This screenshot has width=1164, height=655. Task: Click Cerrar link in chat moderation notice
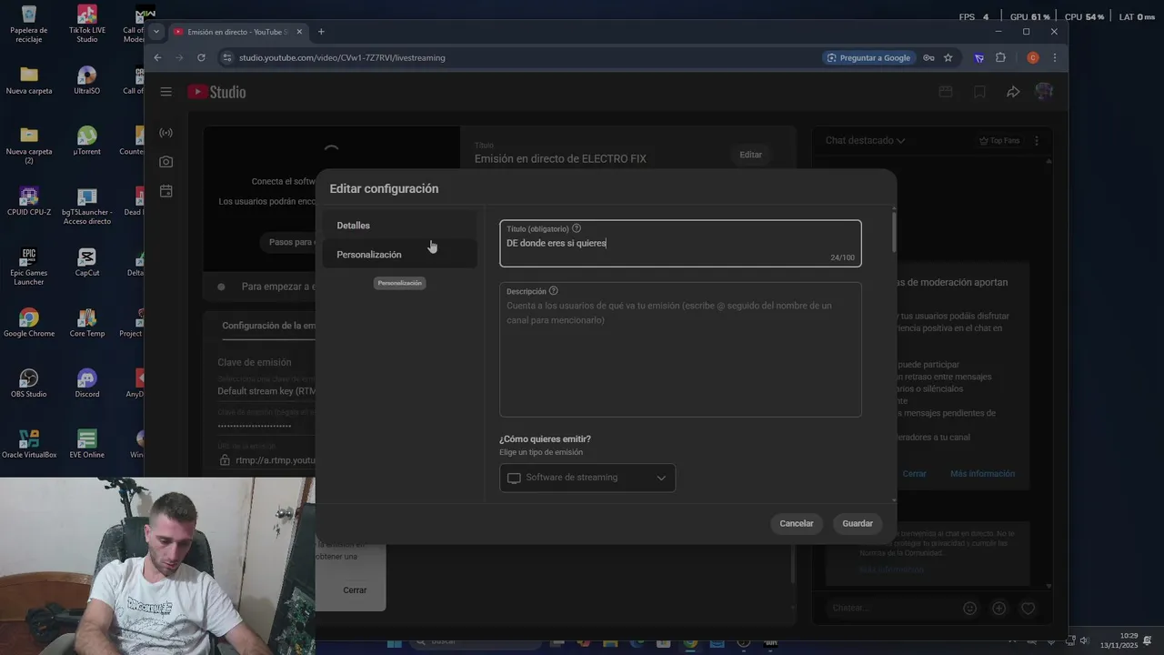point(915,474)
